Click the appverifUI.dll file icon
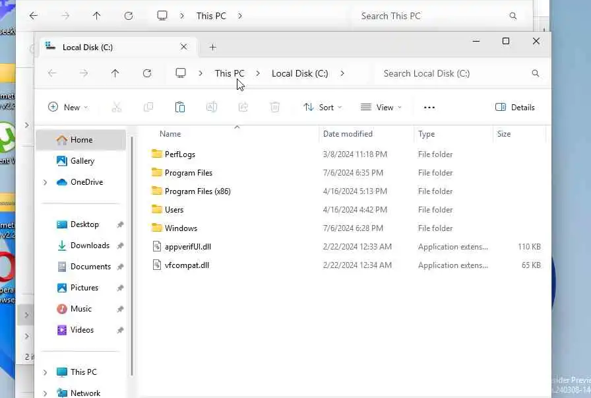 156,246
